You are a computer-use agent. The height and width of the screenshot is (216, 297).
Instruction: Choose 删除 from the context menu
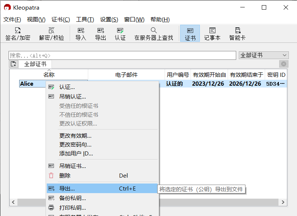point(102,176)
